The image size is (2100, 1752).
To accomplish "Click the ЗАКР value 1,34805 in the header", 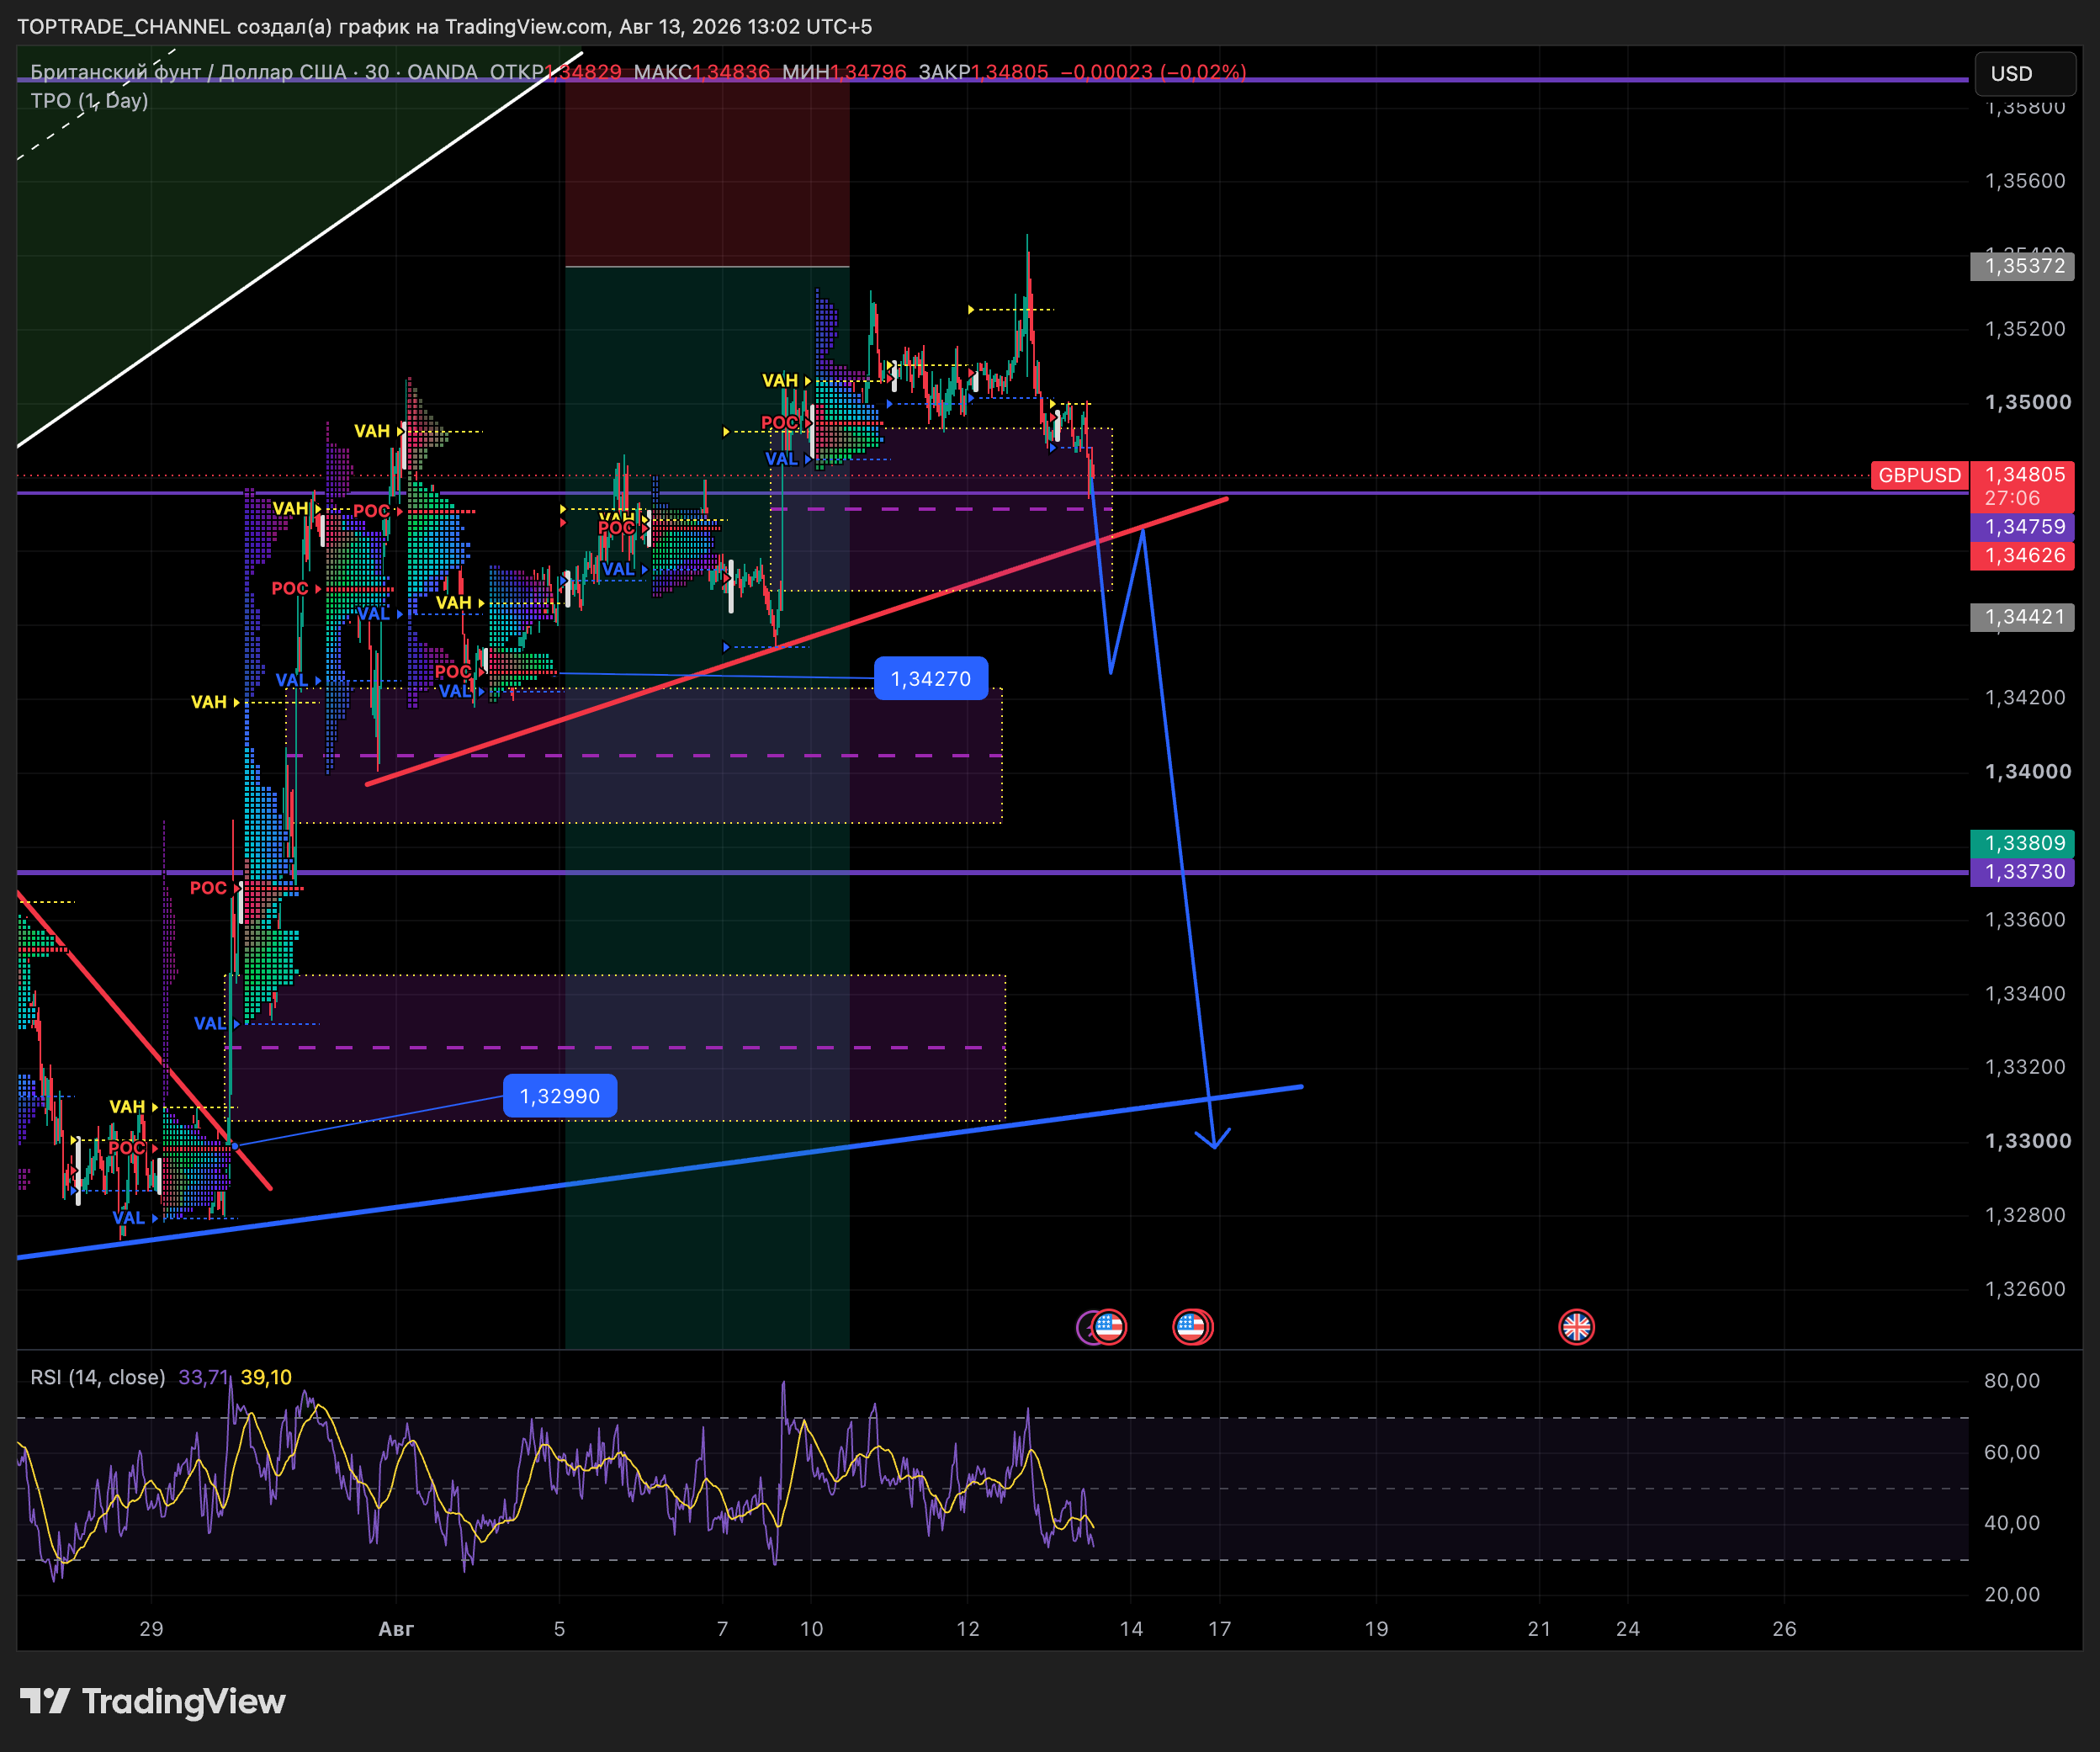I will (1010, 72).
